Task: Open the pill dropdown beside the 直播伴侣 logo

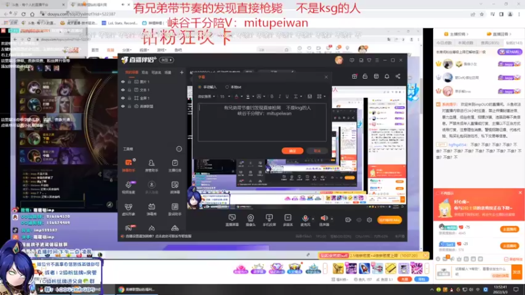Action: click(x=167, y=60)
